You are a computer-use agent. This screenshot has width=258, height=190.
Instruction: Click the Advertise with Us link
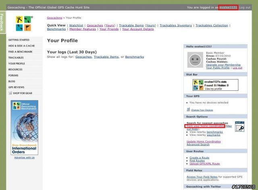pyautogui.click(x=24, y=157)
